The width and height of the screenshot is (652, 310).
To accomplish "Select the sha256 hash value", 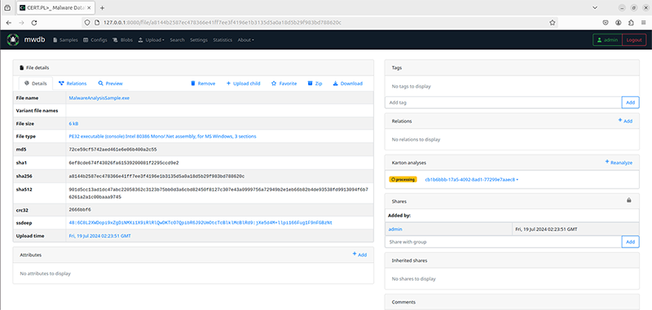I will [x=156, y=176].
